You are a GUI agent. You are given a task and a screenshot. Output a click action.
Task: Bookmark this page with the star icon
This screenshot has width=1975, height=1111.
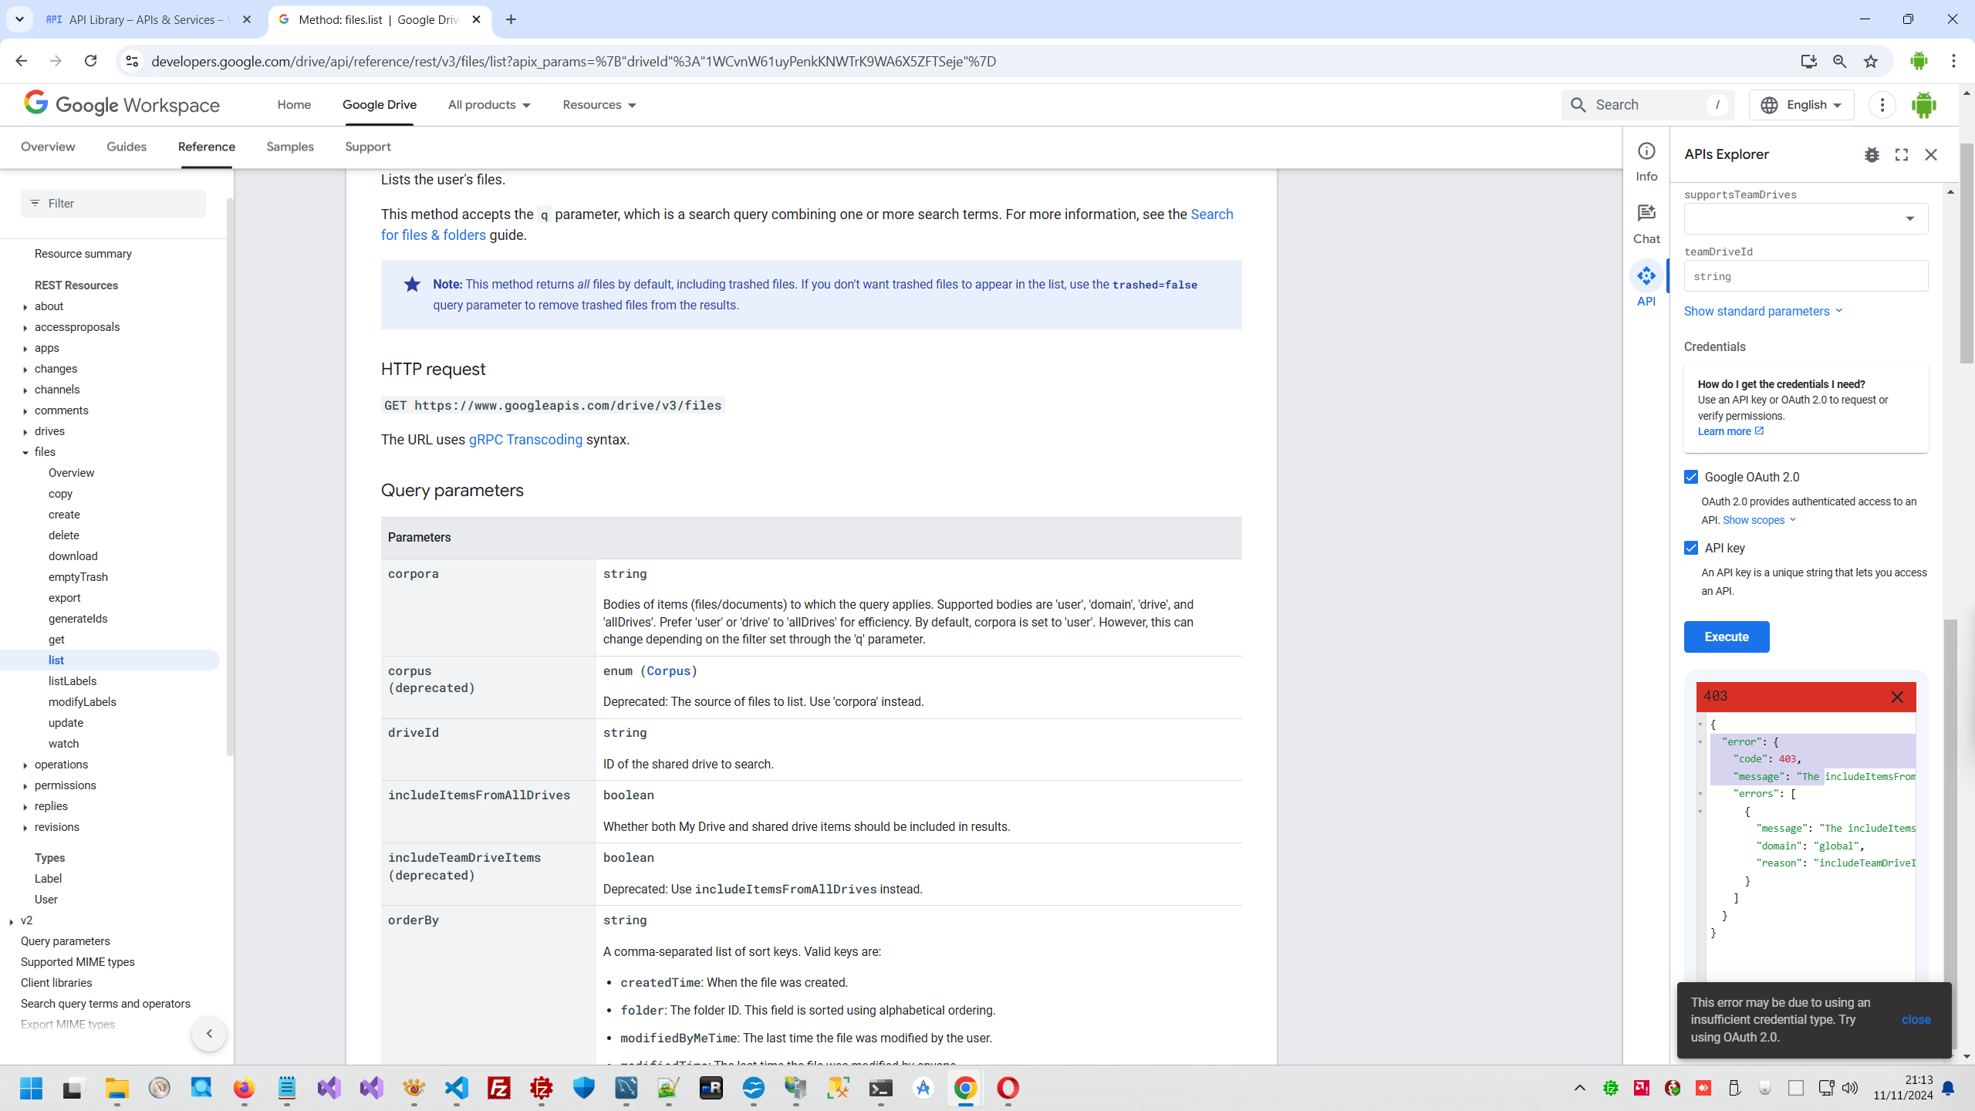[x=1871, y=62]
